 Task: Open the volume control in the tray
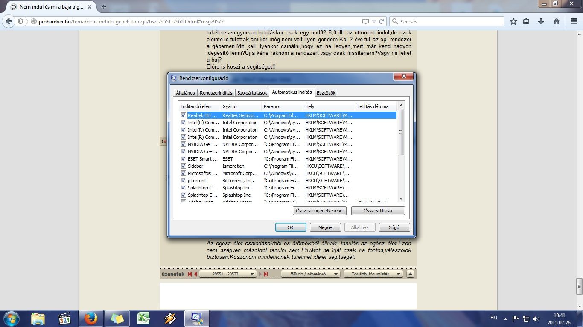[536, 318]
